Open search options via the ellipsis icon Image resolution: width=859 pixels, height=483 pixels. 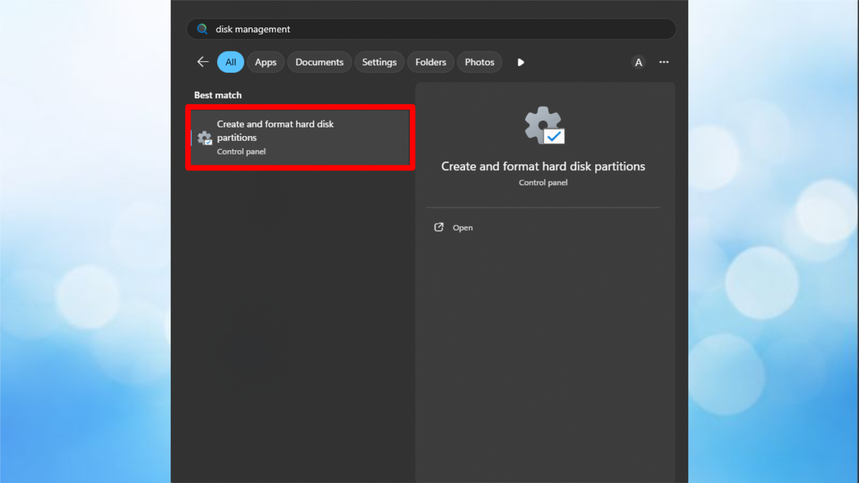tap(663, 62)
